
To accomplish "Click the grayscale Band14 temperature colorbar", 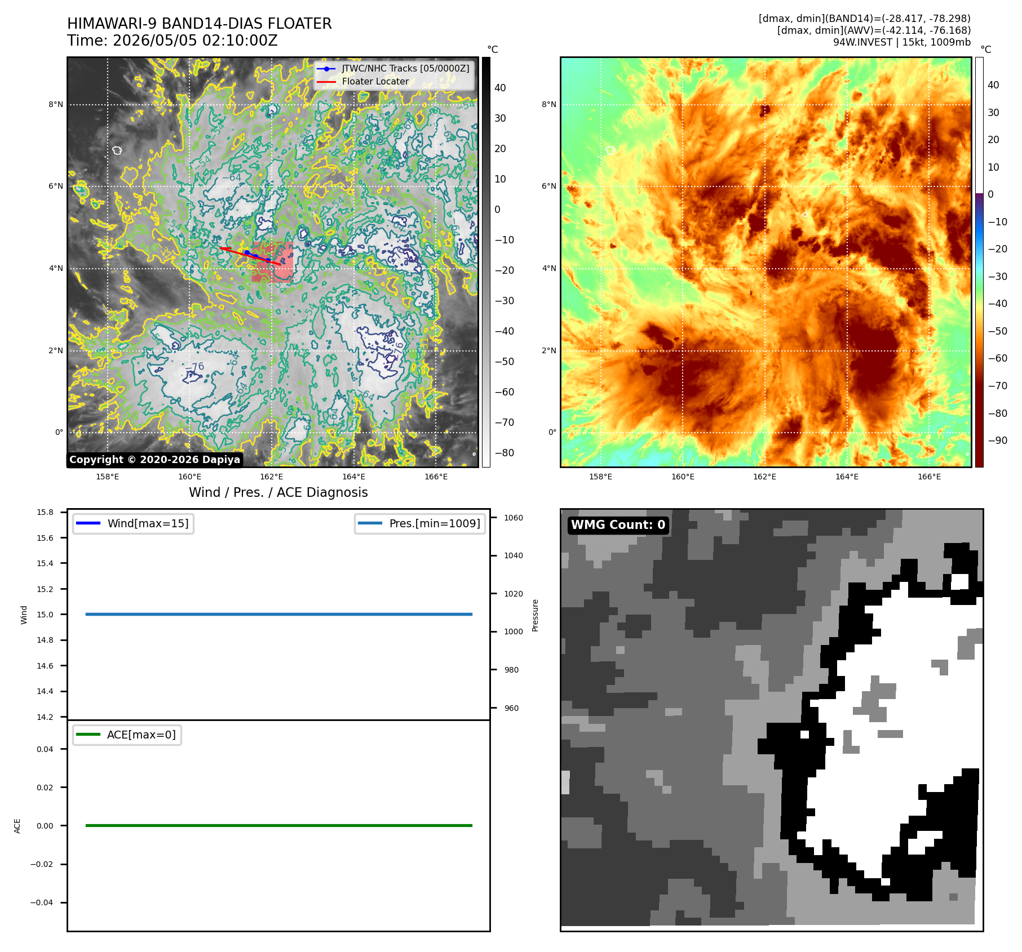I will point(486,262).
